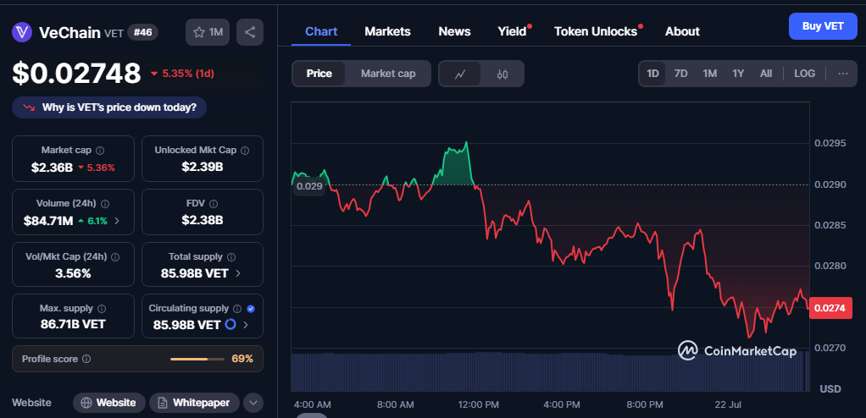Click the $2.39B unlocked cap value
The image size is (866, 418).
(x=203, y=166)
